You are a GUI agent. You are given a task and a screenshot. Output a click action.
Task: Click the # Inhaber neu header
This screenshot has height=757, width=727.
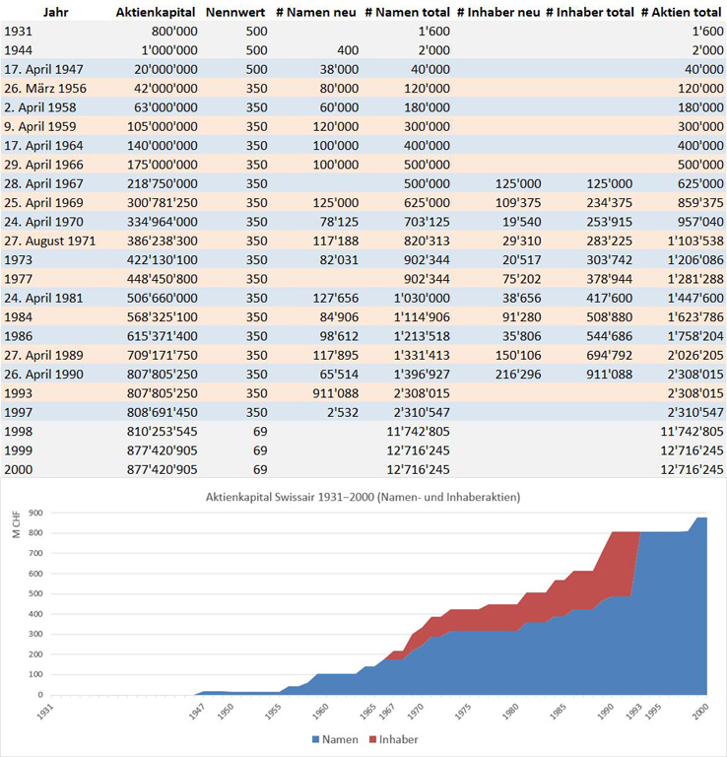(x=498, y=12)
